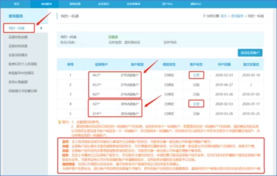Screen dimensions: 277x176
Task: Open 证券冻结情况 in the sidebar
Action: 18,55
